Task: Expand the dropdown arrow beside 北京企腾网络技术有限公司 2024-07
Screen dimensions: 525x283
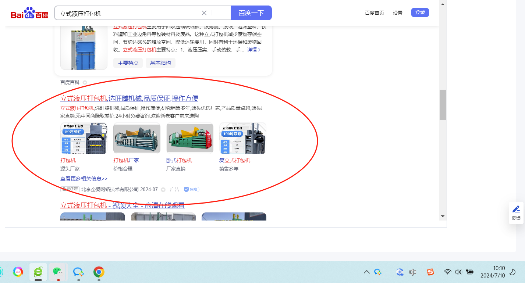Action: (163, 190)
